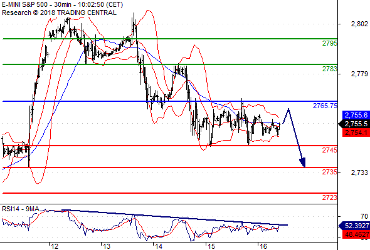The height and width of the screenshot is (250, 370).
Task: Click the blue down arrow head at 2735
Action: coord(303,162)
